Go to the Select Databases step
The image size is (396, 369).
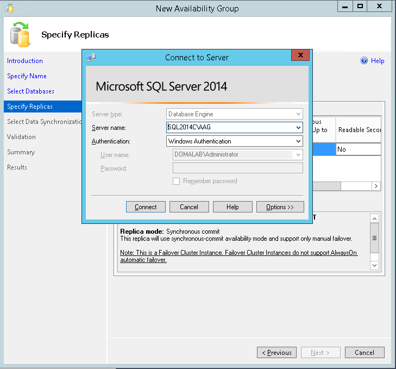pyautogui.click(x=30, y=91)
